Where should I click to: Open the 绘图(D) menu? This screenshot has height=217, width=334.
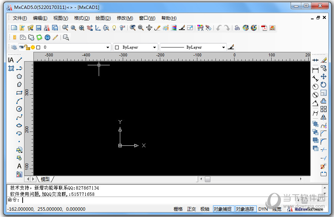[103, 18]
